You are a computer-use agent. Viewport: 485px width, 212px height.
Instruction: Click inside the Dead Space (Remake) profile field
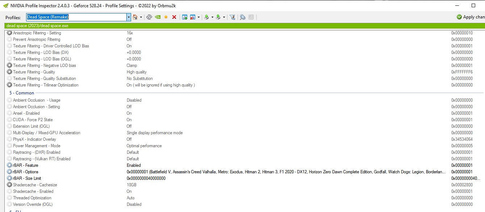coord(76,17)
